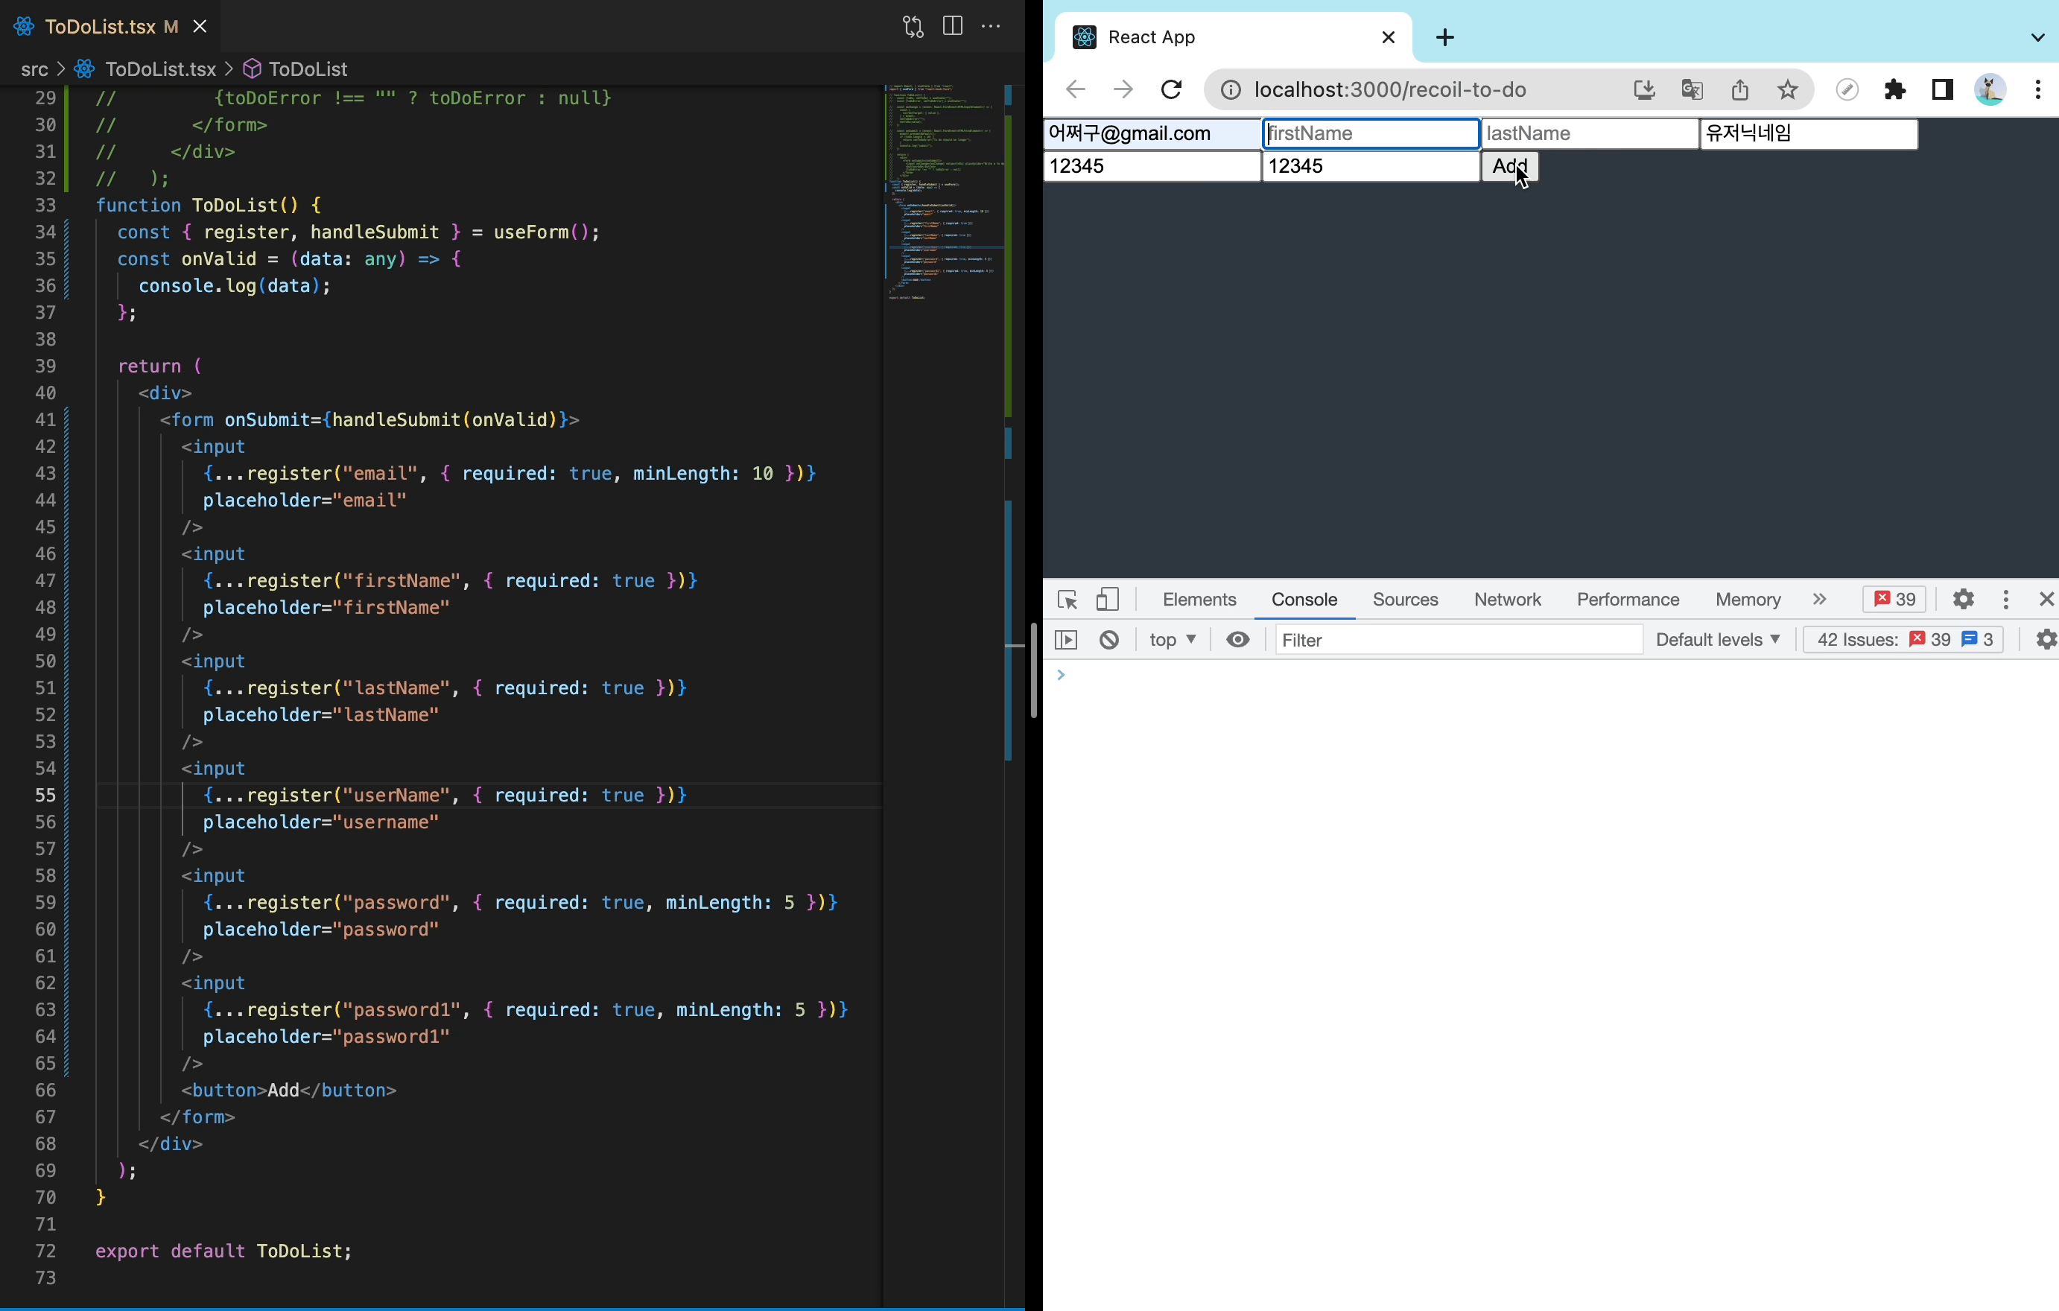Click the Open Changes compare icon

[x=913, y=27]
